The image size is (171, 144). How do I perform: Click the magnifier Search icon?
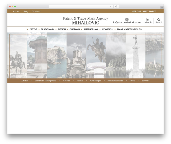click(159, 20)
